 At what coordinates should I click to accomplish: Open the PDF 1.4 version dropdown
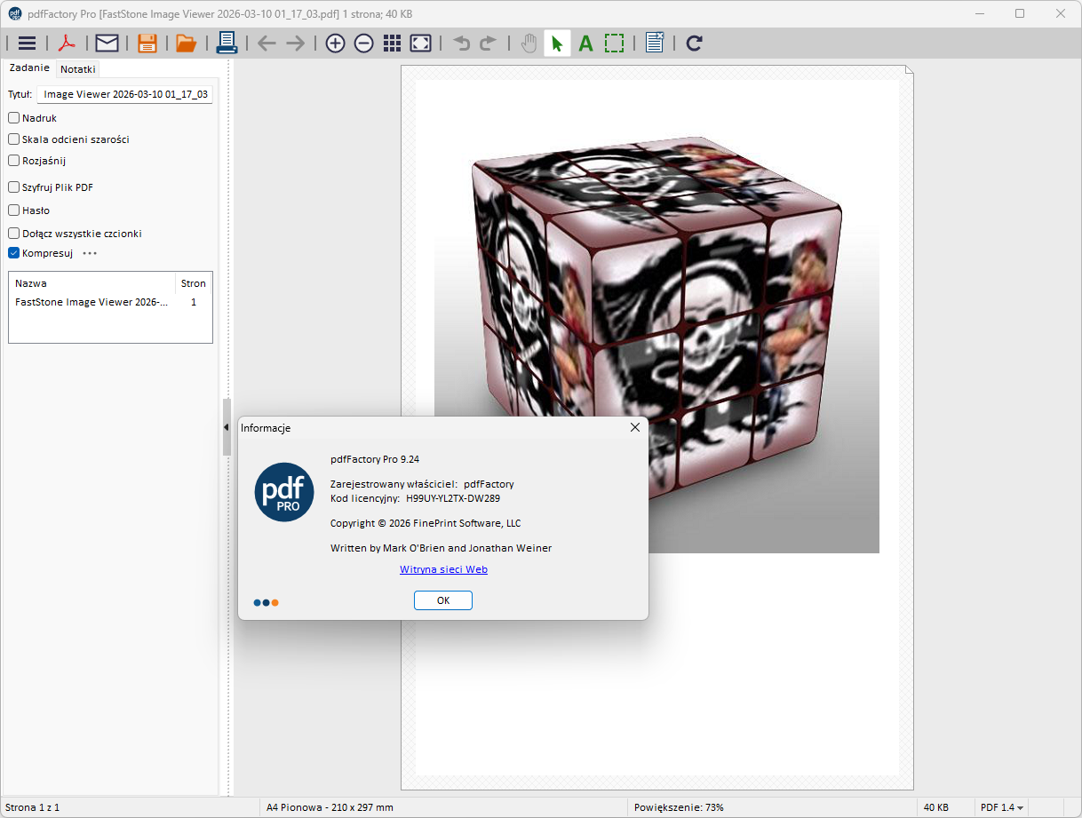pos(1002,807)
